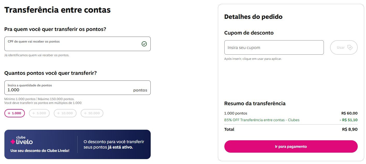This screenshot has width=366, height=164.
Task: Click the plus sign on the 50.000 chip
Action: coord(85,113)
